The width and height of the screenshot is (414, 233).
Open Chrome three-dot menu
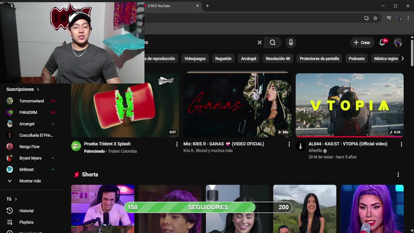[408, 18]
